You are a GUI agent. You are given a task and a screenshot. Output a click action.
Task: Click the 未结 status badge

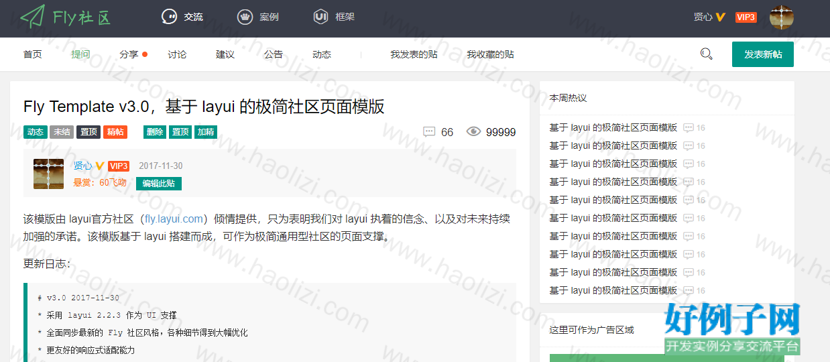pos(62,132)
